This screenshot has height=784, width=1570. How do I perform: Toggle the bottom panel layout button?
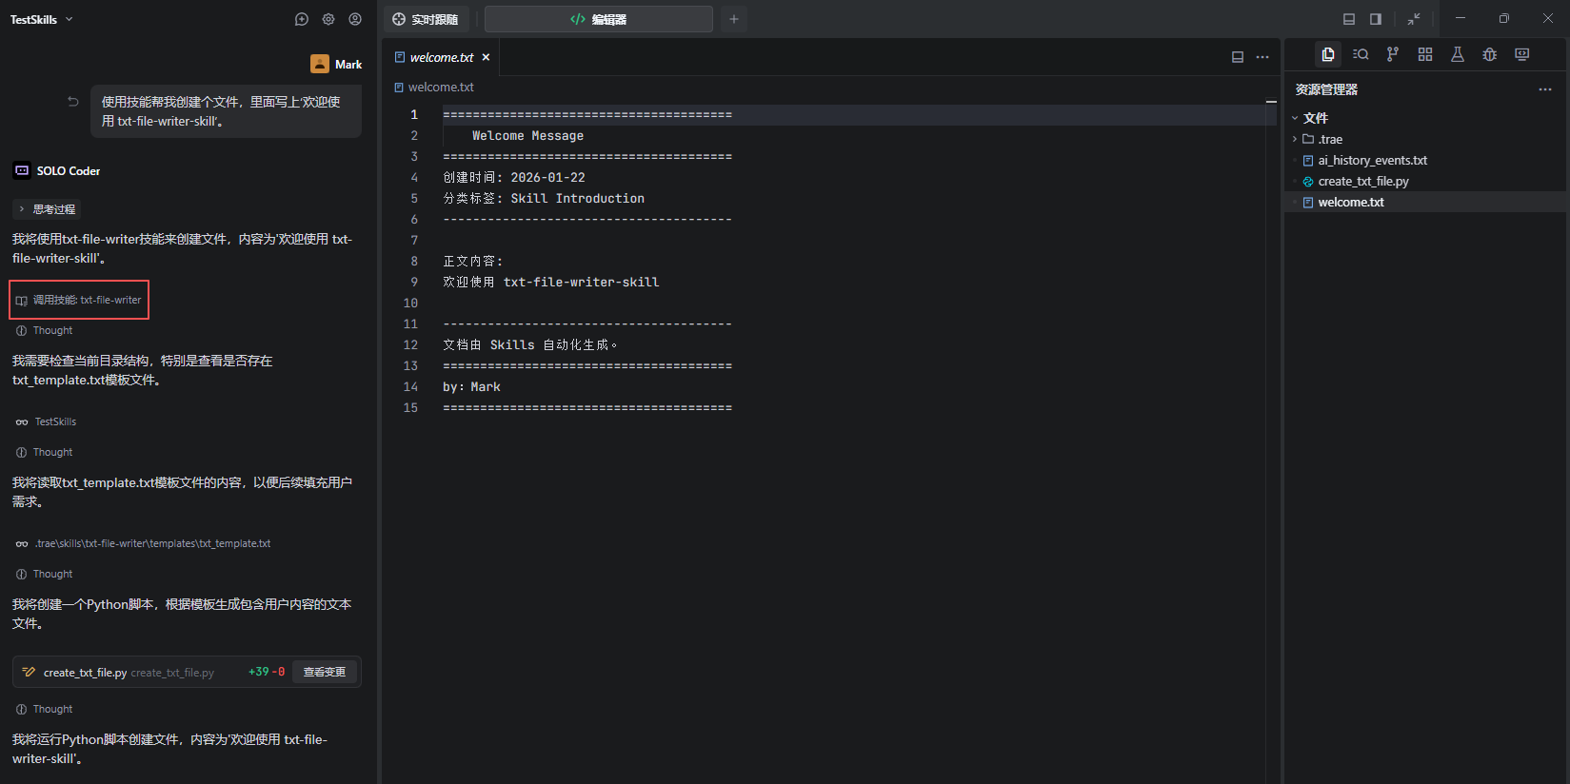click(x=1349, y=19)
